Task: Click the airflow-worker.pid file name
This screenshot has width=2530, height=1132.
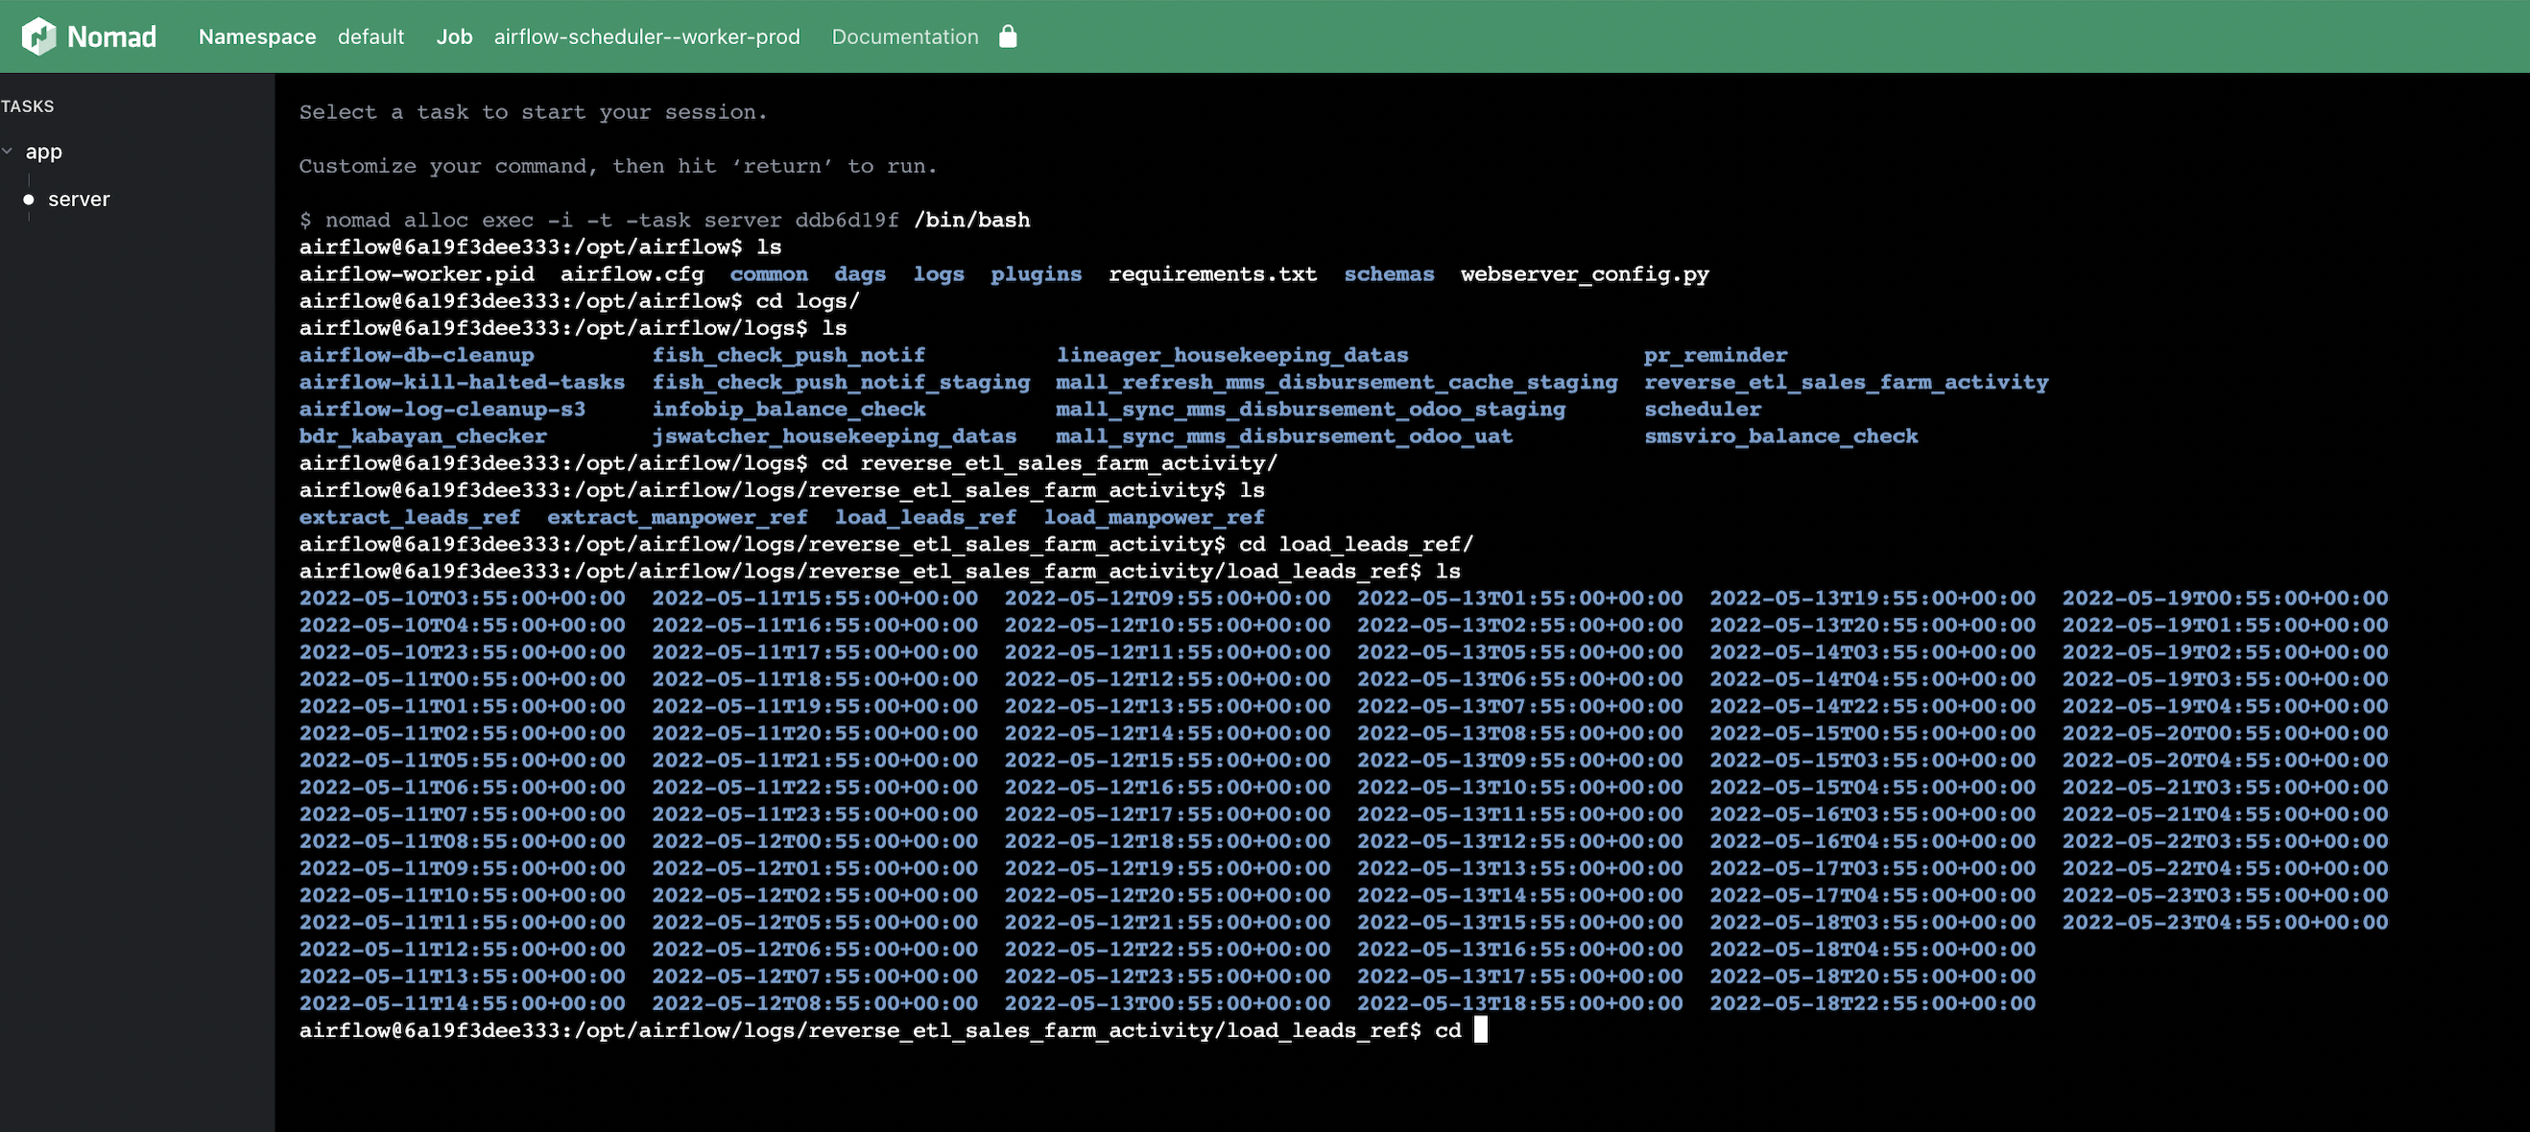Action: [417, 274]
